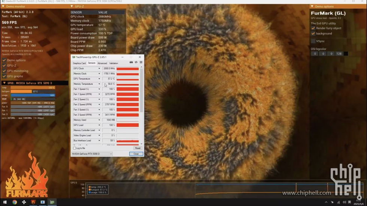Click Fan 2 Speed 3797 RPM value
Image resolution: width=367 pixels, height=206 pixels.
tap(109, 104)
